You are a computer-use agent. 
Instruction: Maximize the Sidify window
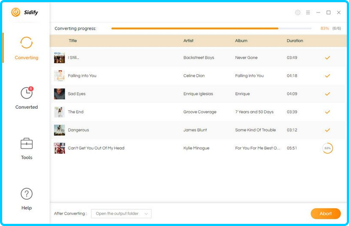coord(328,13)
